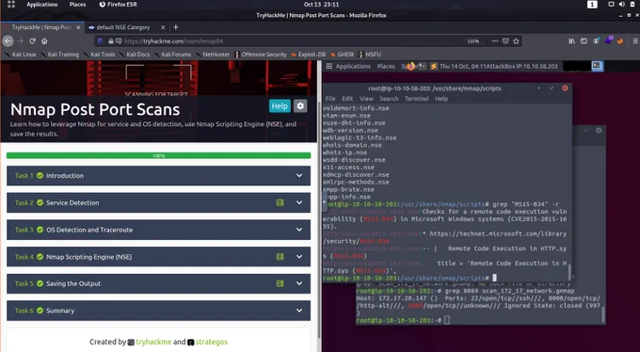Screen dimensions: 640x352
Task: Open the system volume icon
Action: 621,5
